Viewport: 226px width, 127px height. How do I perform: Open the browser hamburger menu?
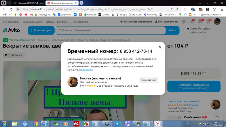200,3
